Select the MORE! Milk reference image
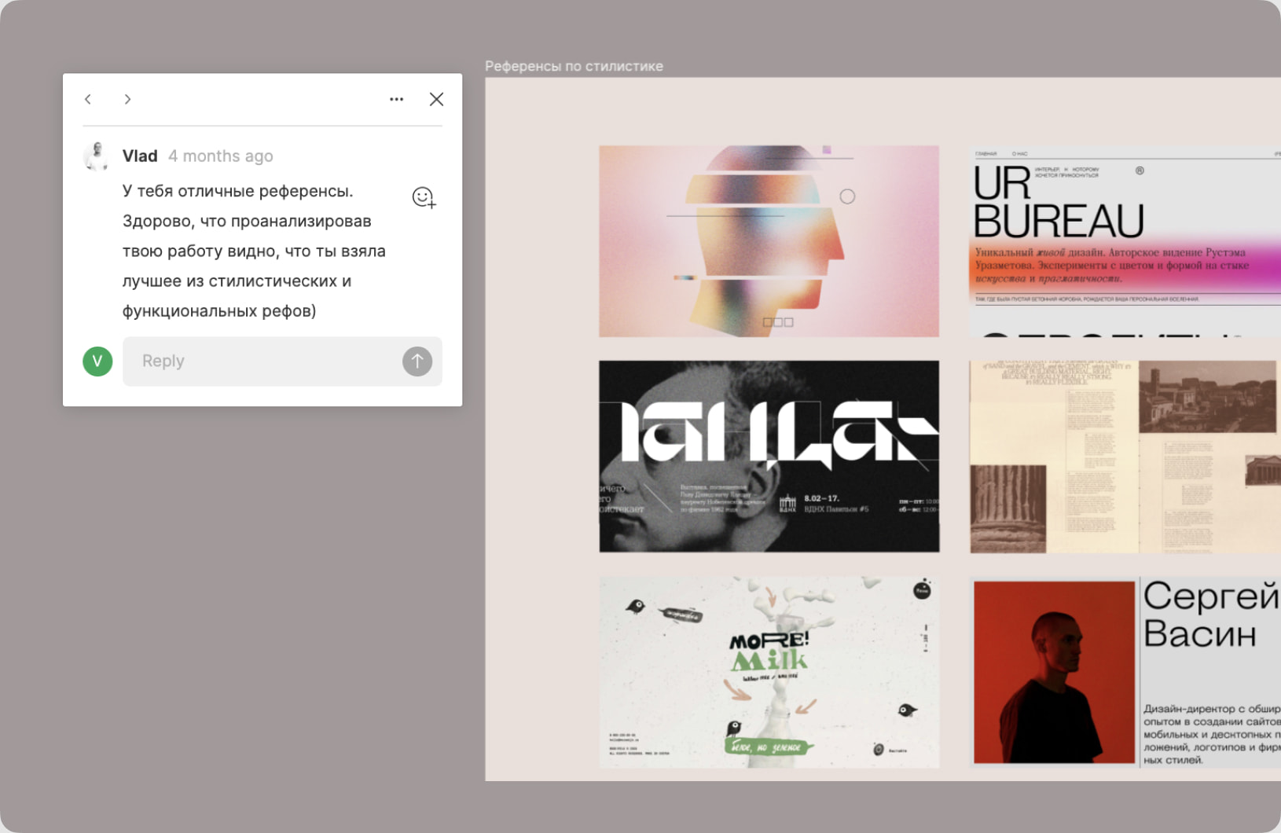The image size is (1281, 833). [769, 672]
